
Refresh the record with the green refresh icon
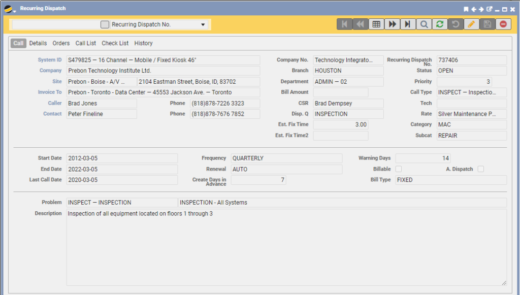coord(439,23)
